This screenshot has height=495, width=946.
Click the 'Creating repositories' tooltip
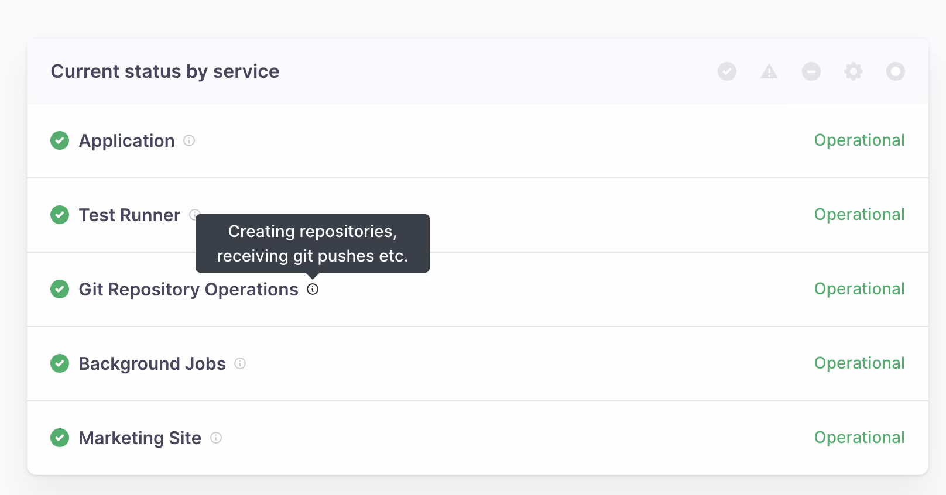[312, 243]
